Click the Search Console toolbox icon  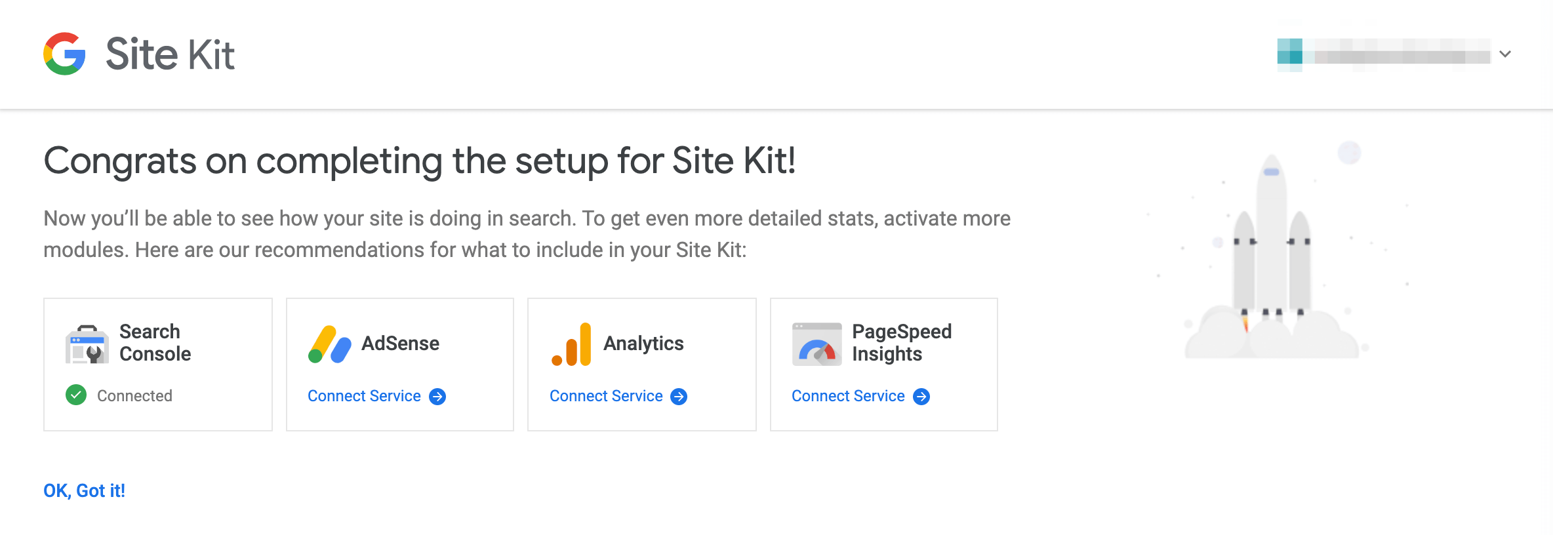pyautogui.click(x=87, y=344)
